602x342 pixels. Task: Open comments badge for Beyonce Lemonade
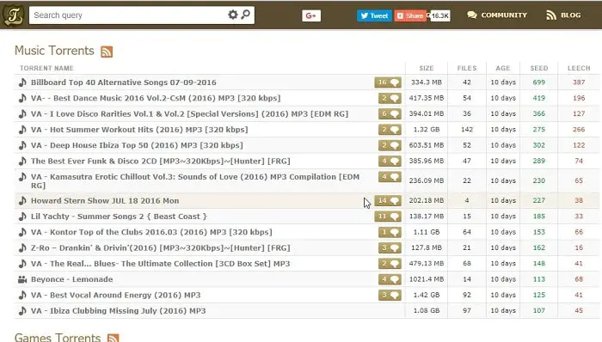pos(390,279)
